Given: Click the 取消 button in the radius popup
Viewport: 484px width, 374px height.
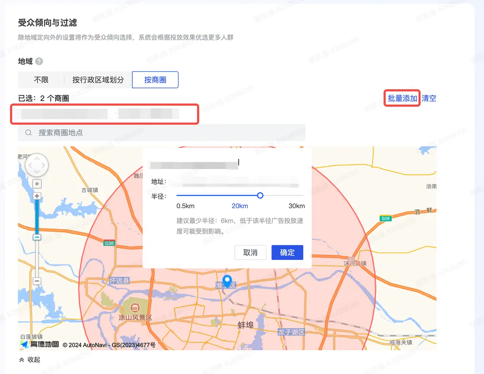Looking at the screenshot, I should (250, 253).
